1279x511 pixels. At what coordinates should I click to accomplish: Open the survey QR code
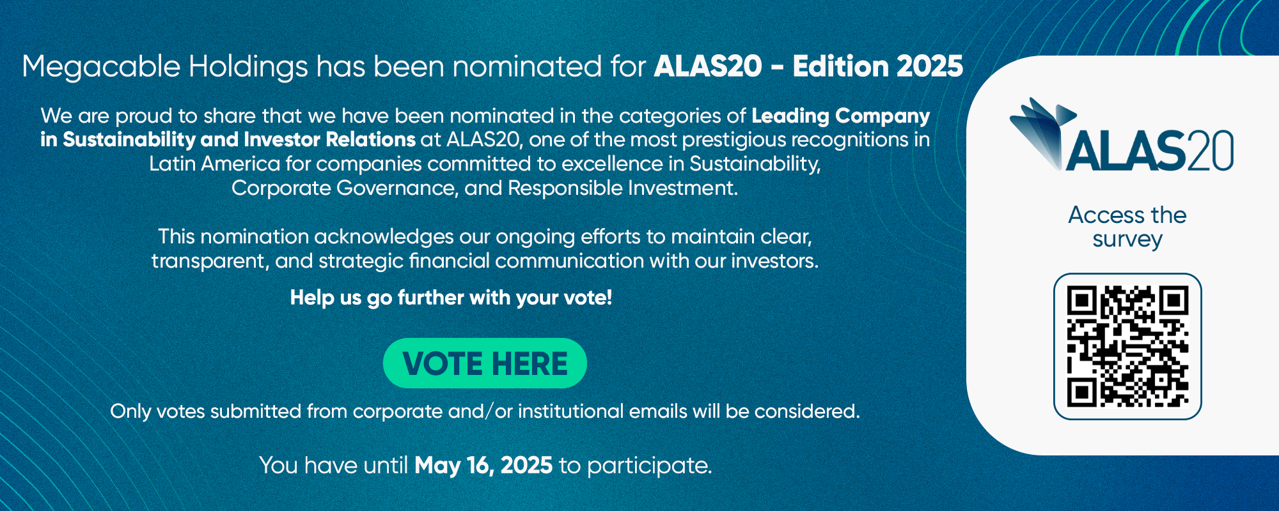click(x=1127, y=346)
